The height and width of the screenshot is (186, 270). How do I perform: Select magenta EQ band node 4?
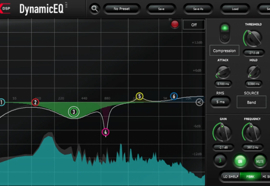[105, 132]
